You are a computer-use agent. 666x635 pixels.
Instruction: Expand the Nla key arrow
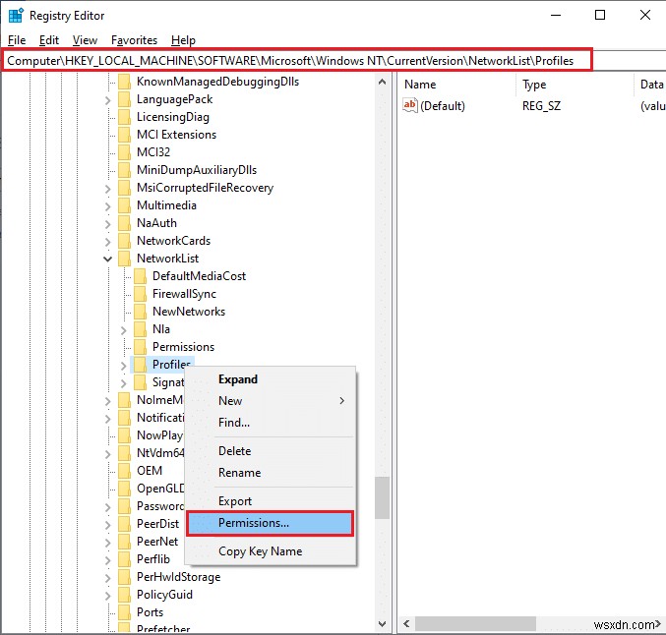click(x=123, y=330)
